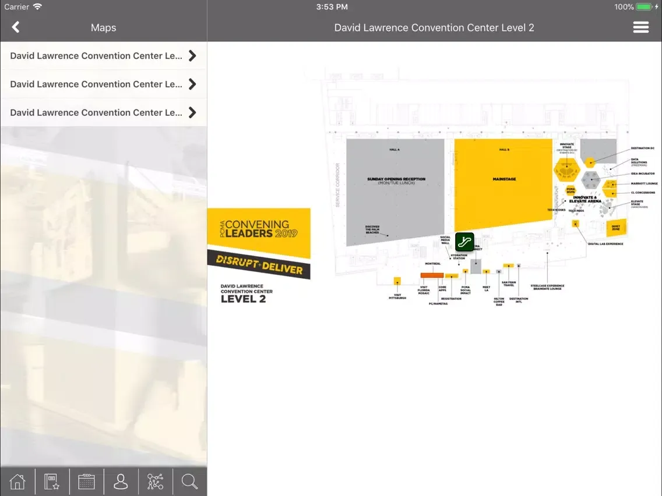Viewport: 662px width, 496px height.
Task: Tap the large yellow Innovate Stage hexagon
Action: tap(566, 170)
